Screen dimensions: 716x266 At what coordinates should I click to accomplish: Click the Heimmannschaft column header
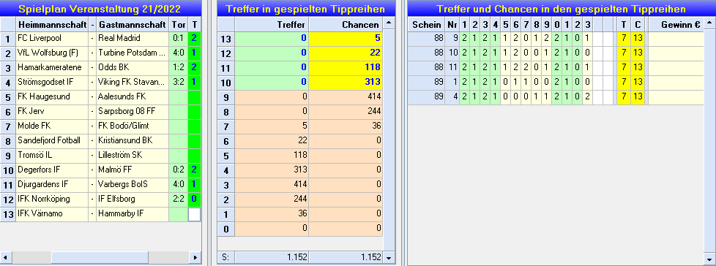pos(52,24)
